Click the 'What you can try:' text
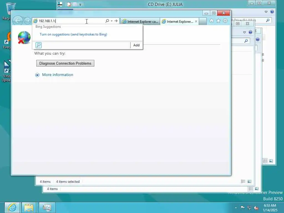This screenshot has height=213, width=284. 50,54
